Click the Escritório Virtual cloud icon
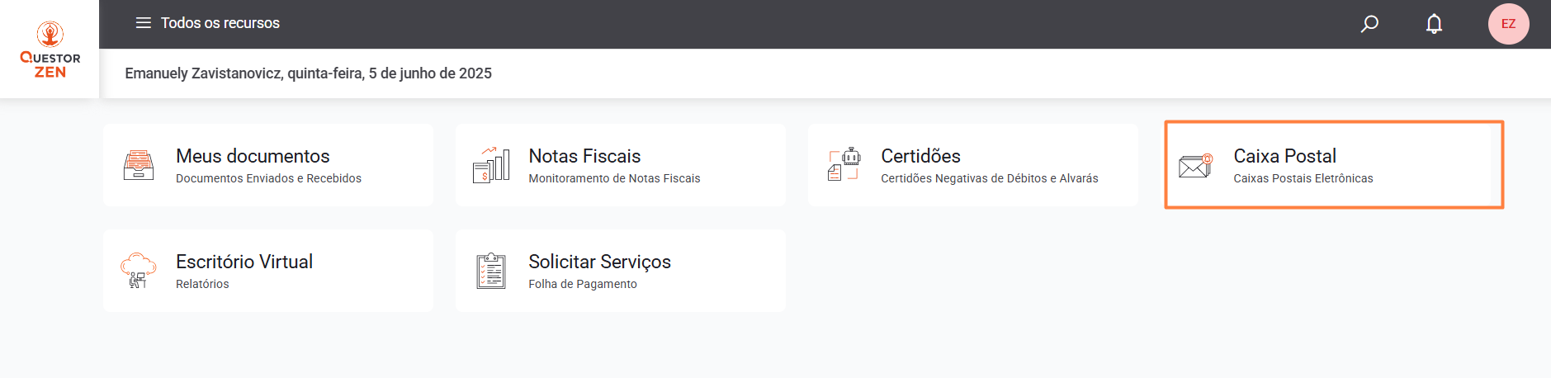The height and width of the screenshot is (378, 1551). pyautogui.click(x=139, y=271)
